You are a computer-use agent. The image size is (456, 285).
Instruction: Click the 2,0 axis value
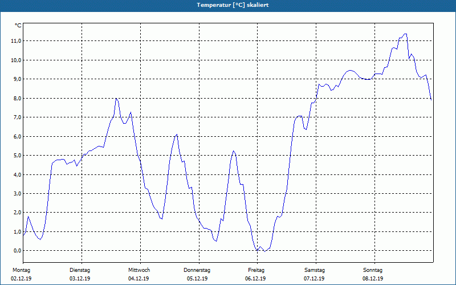point(17,213)
